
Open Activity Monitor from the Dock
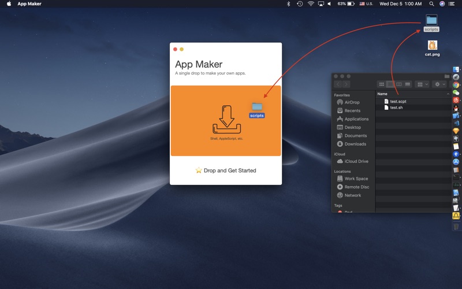(456, 184)
